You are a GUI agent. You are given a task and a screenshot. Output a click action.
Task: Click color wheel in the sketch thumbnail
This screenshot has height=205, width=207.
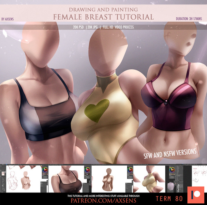tap(45, 170)
